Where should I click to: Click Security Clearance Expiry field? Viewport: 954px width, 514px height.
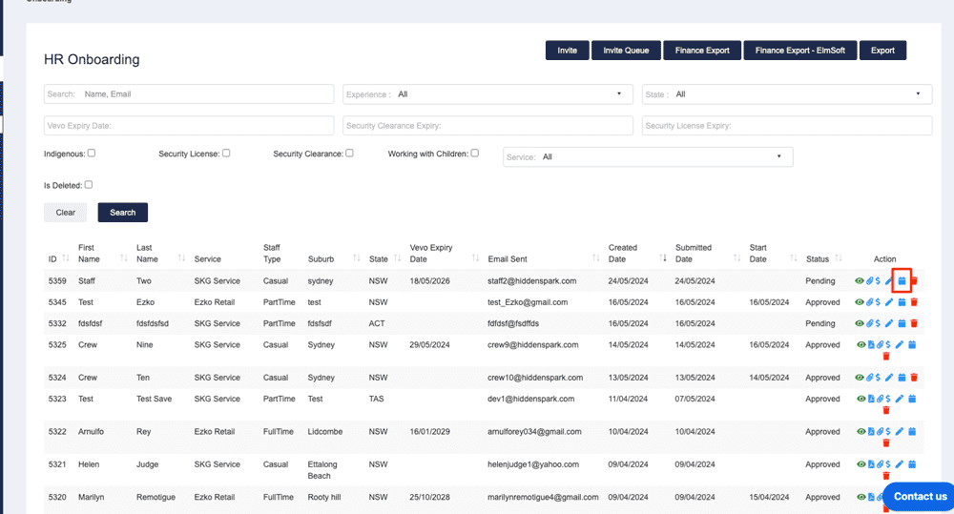coord(487,125)
